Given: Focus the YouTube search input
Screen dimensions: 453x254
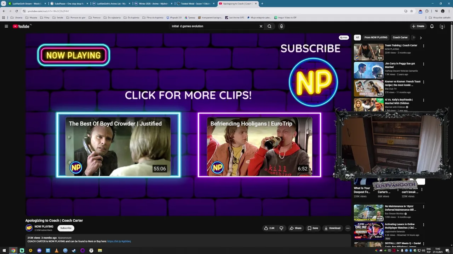Looking at the screenshot, I should tap(214, 26).
